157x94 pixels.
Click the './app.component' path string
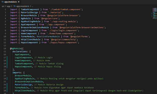[x=56, y=25]
